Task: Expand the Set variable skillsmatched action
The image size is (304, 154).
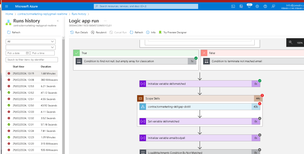Action: coord(200,121)
